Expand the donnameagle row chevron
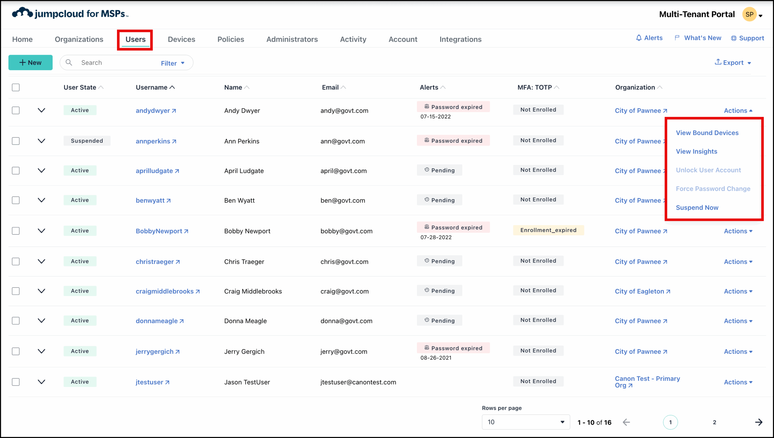774x438 pixels. 41,320
